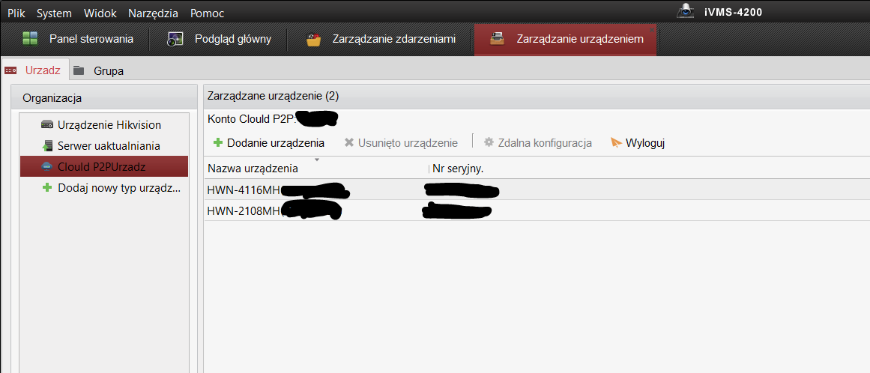Click the Serwer uaktualniania server icon
The width and height of the screenshot is (870, 373).
click(x=47, y=146)
